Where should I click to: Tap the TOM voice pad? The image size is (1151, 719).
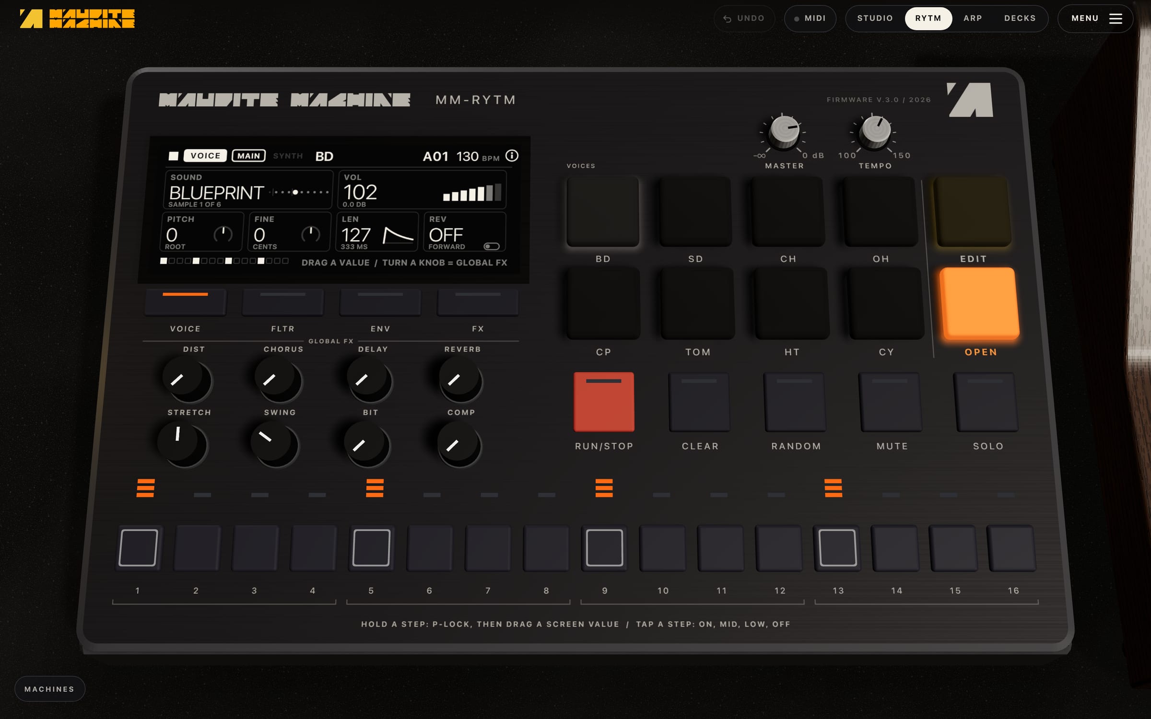pos(697,303)
